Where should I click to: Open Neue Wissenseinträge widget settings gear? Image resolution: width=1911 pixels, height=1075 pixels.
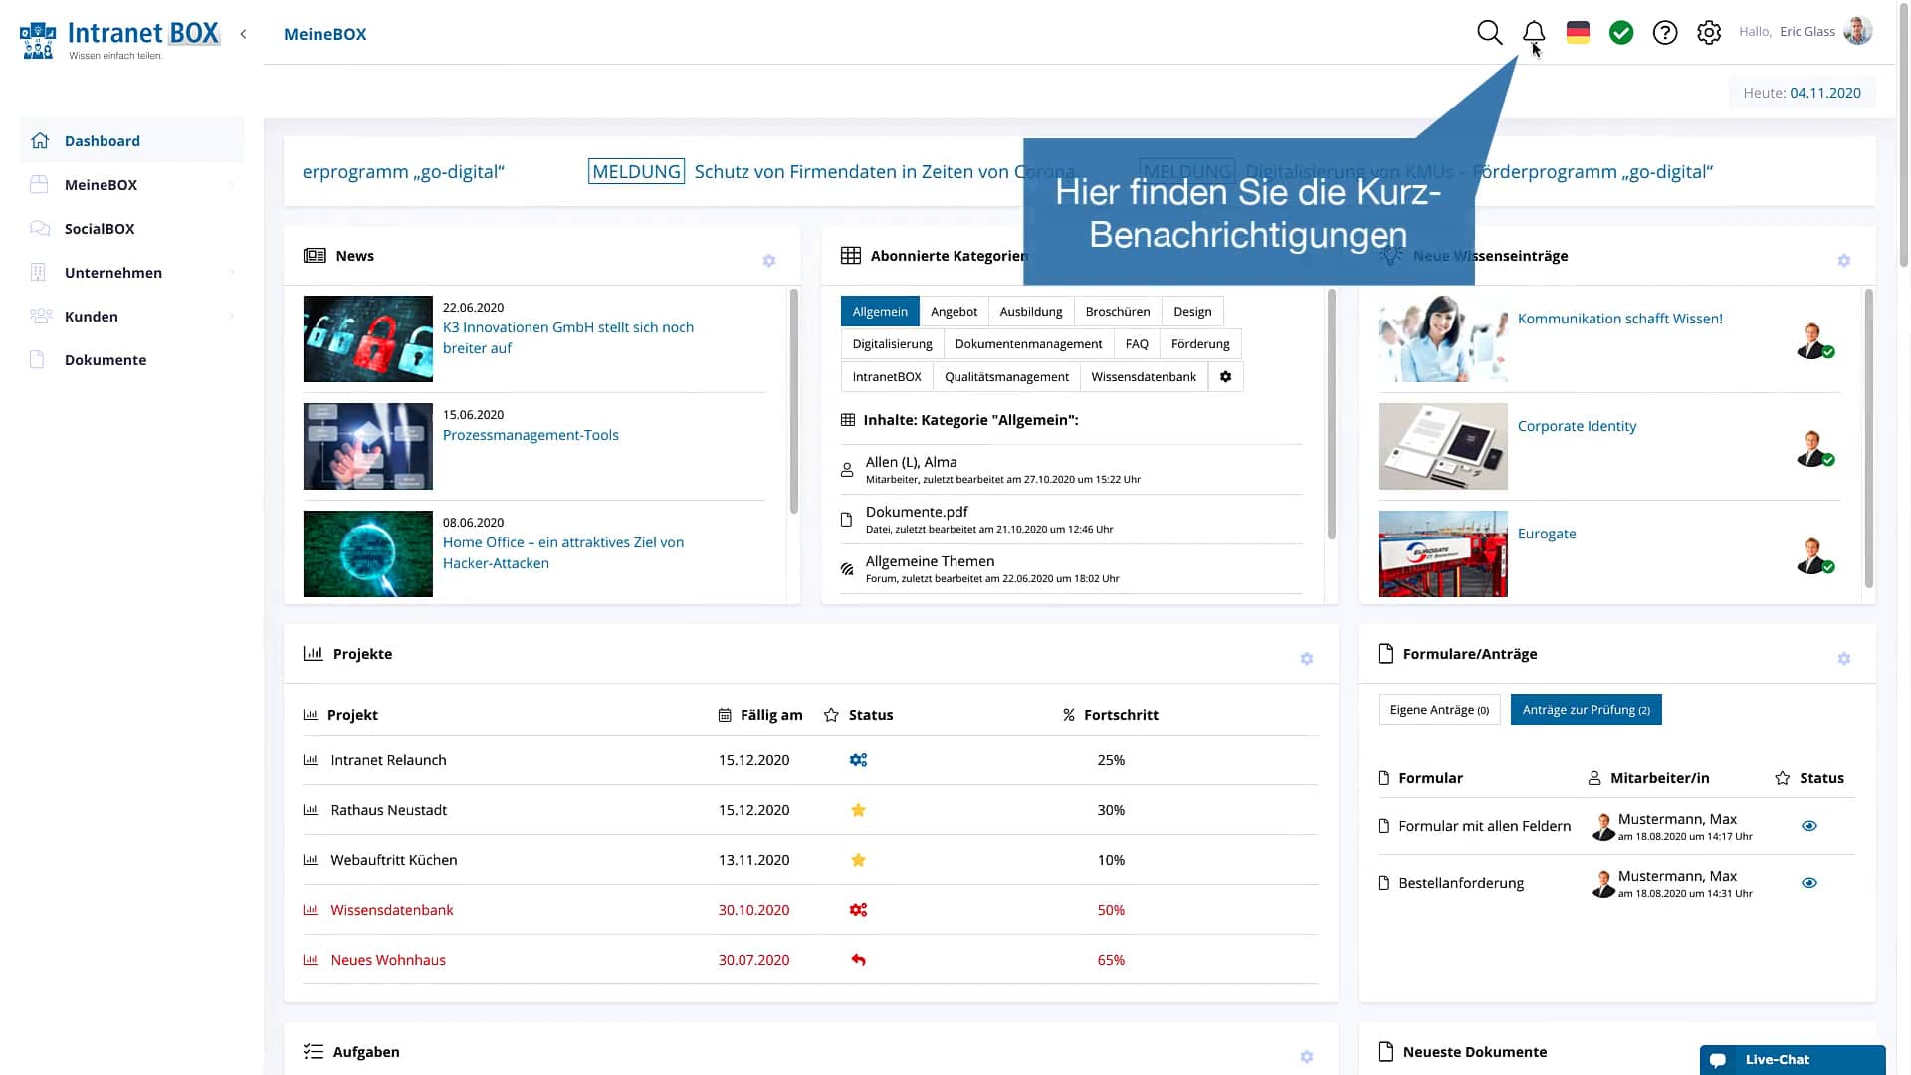[1843, 260]
